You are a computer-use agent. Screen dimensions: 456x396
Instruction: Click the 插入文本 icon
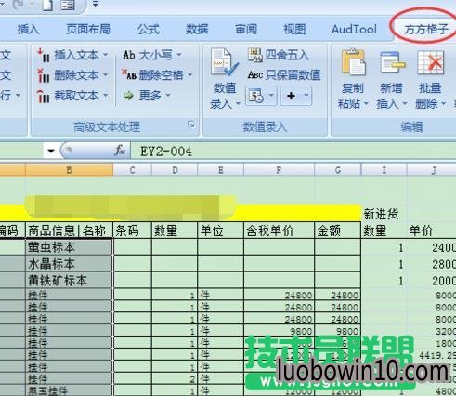[44, 55]
